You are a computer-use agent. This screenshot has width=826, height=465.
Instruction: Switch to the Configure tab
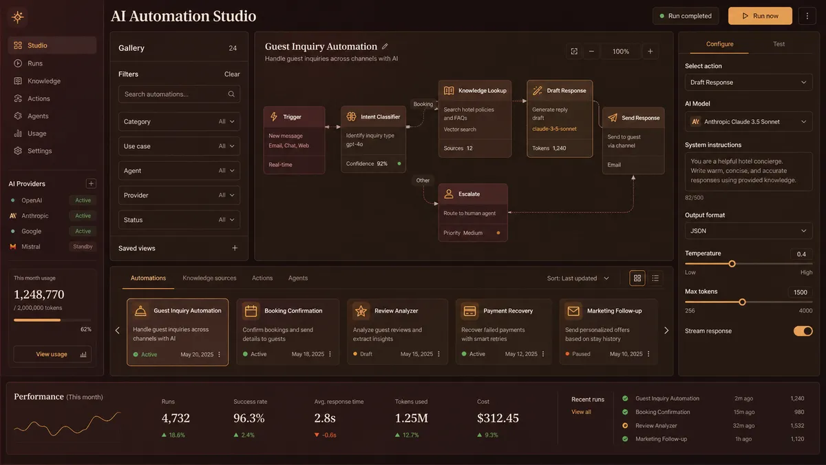tap(720, 44)
